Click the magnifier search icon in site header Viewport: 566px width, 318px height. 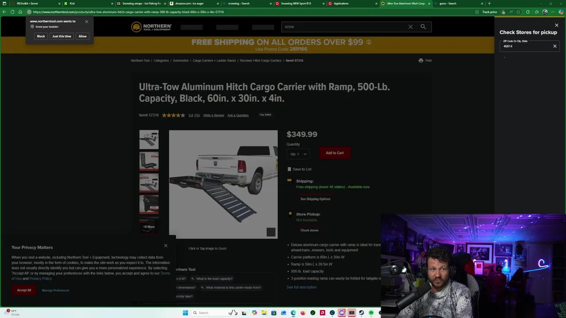tap(423, 27)
